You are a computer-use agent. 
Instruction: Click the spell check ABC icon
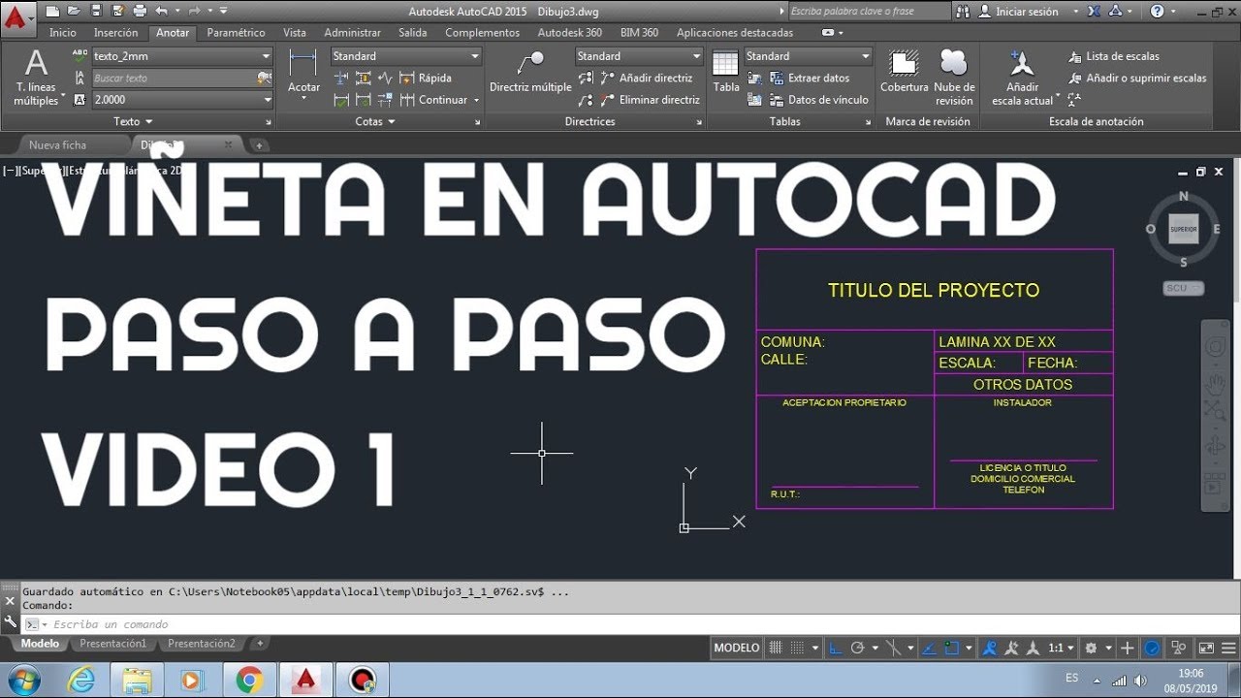click(x=80, y=56)
